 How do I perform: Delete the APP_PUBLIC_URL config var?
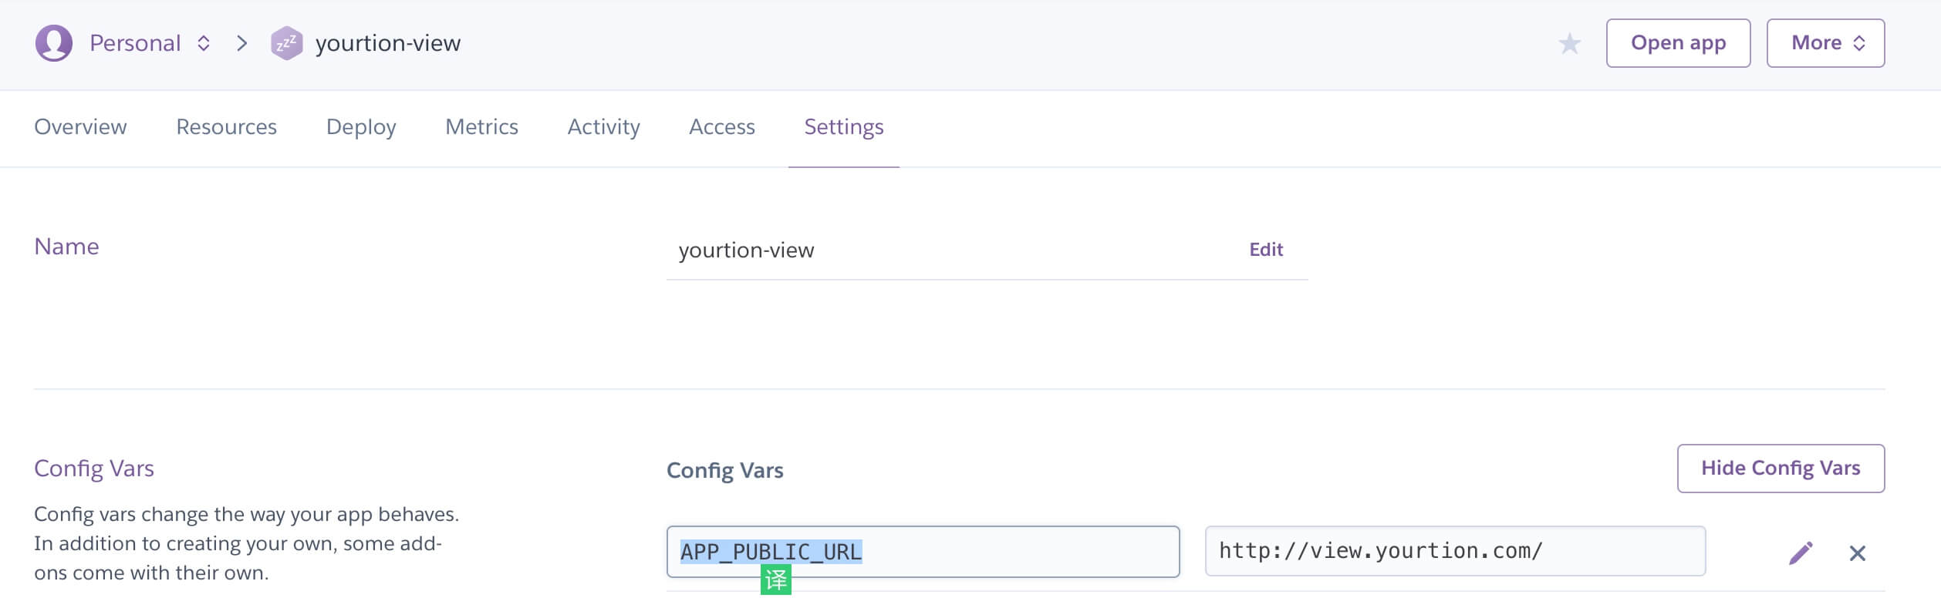(1858, 553)
